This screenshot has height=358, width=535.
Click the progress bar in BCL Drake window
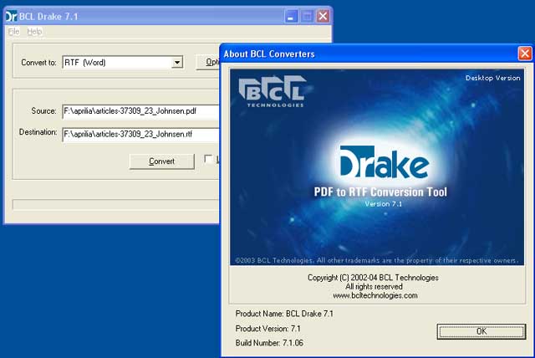(x=115, y=204)
